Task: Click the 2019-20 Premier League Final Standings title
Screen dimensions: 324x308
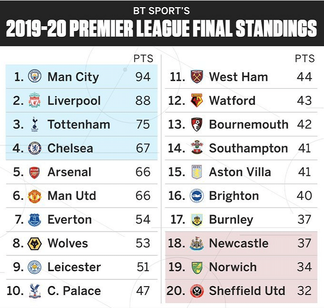Action: (162, 29)
